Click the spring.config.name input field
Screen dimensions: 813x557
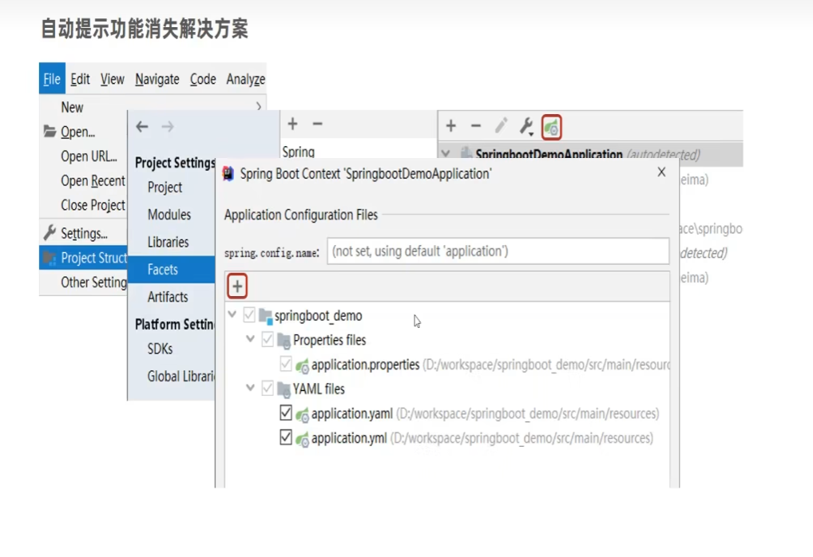click(x=498, y=251)
